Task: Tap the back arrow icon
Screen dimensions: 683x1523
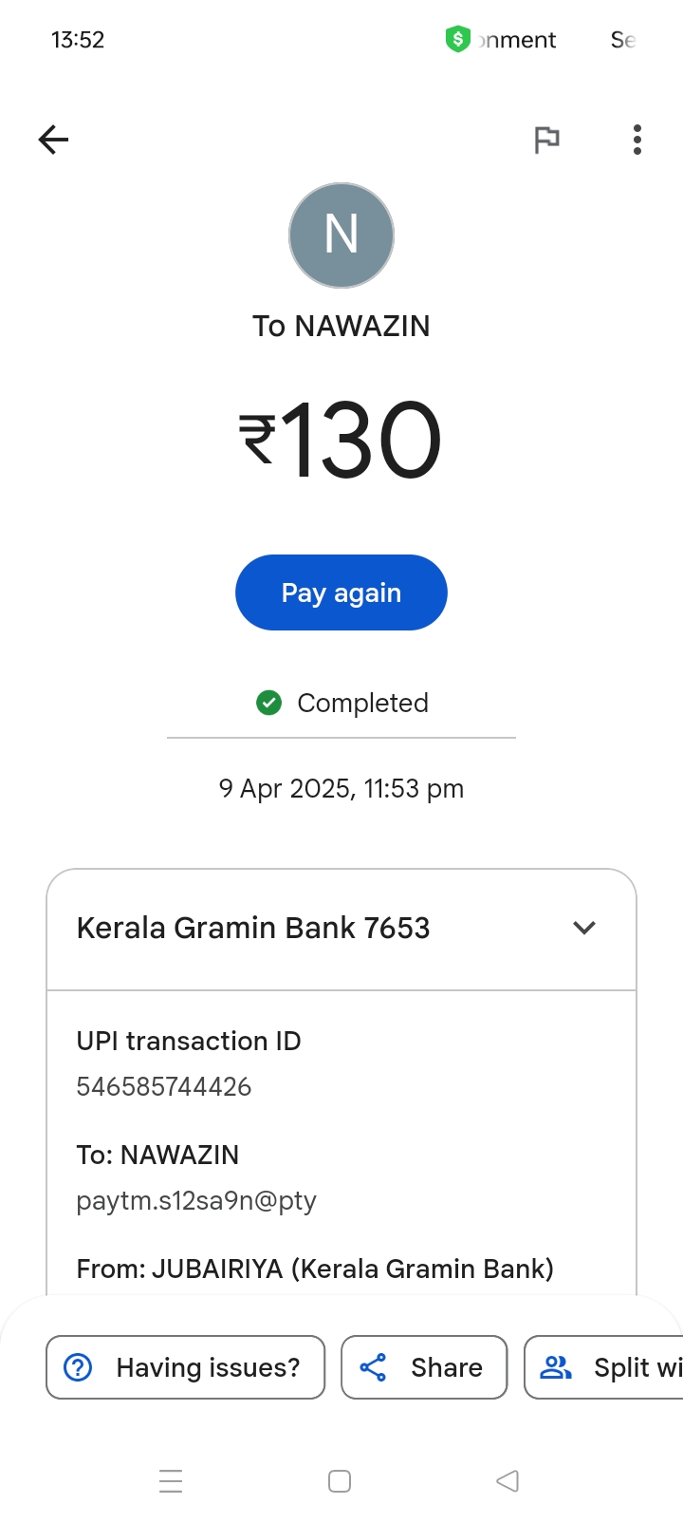Action: (54, 141)
